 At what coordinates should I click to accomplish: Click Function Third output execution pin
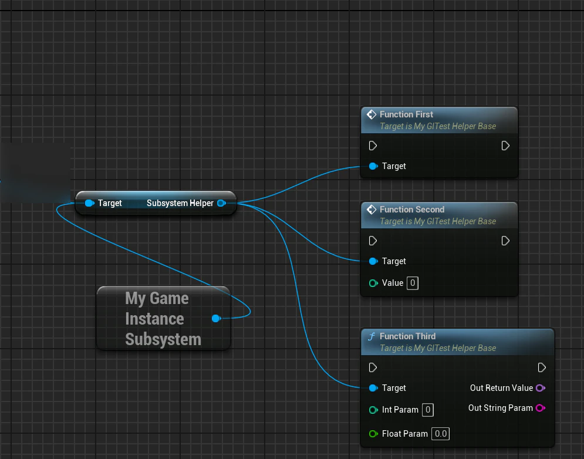(542, 367)
